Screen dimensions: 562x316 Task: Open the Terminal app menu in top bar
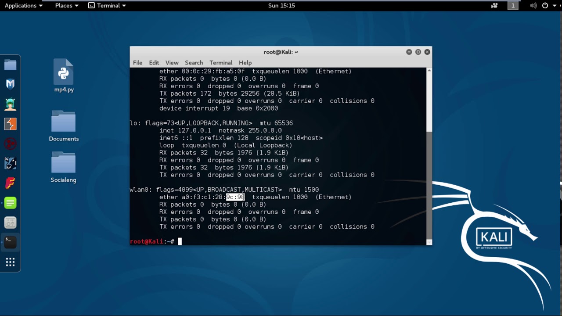107,6
